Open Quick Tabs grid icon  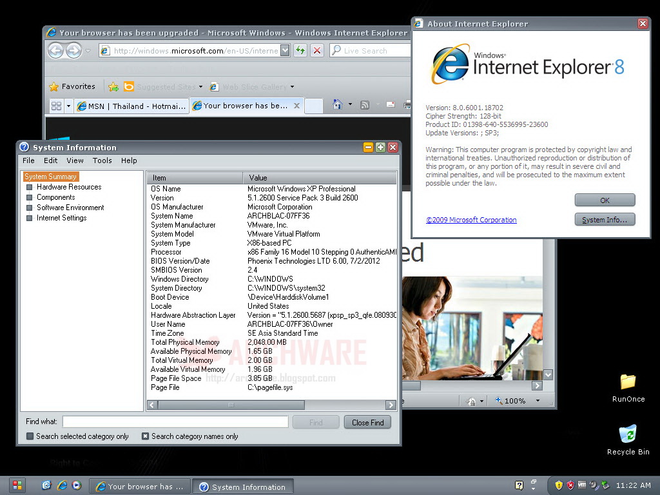56,106
